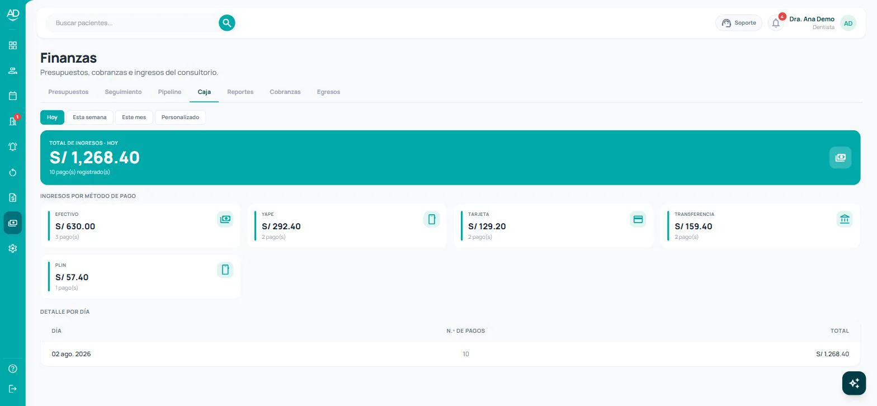Switch to the Presupuestos tab
The height and width of the screenshot is (406, 877).
[68, 92]
